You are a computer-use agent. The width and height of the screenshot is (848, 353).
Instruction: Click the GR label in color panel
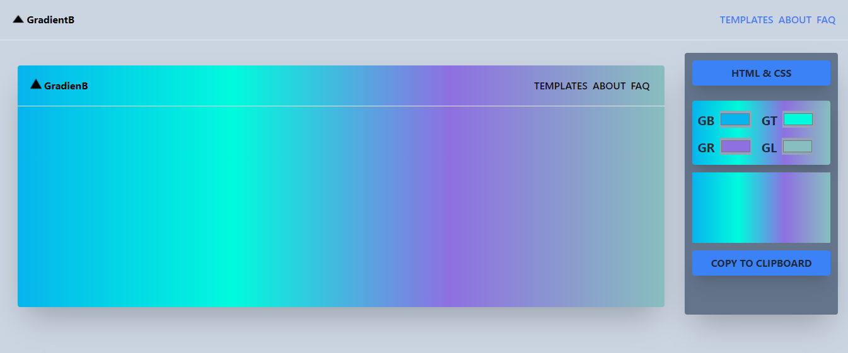click(706, 148)
